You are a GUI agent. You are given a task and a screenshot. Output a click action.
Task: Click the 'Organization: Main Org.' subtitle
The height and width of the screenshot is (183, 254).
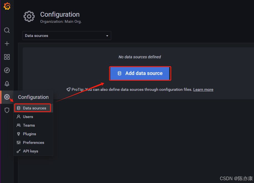pyautogui.click(x=61, y=21)
